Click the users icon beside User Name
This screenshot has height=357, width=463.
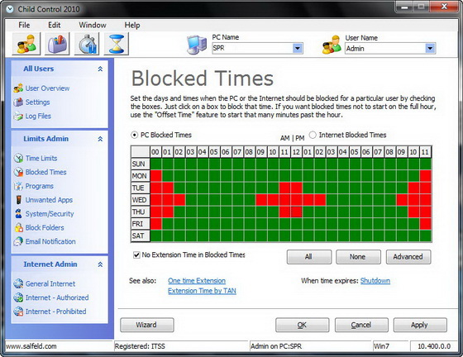tap(332, 45)
